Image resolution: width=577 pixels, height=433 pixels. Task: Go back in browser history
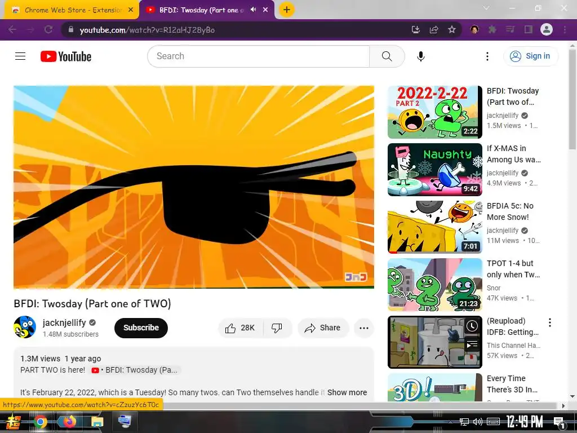pos(12,29)
